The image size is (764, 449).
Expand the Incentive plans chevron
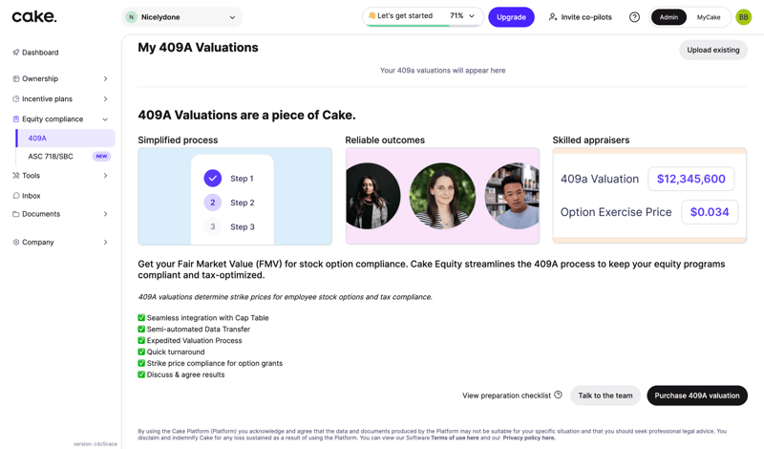(x=105, y=99)
